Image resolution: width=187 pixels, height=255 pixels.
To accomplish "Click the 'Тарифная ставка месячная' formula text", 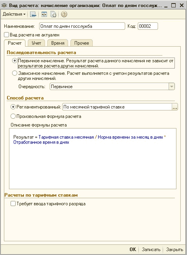I will [66, 137].
